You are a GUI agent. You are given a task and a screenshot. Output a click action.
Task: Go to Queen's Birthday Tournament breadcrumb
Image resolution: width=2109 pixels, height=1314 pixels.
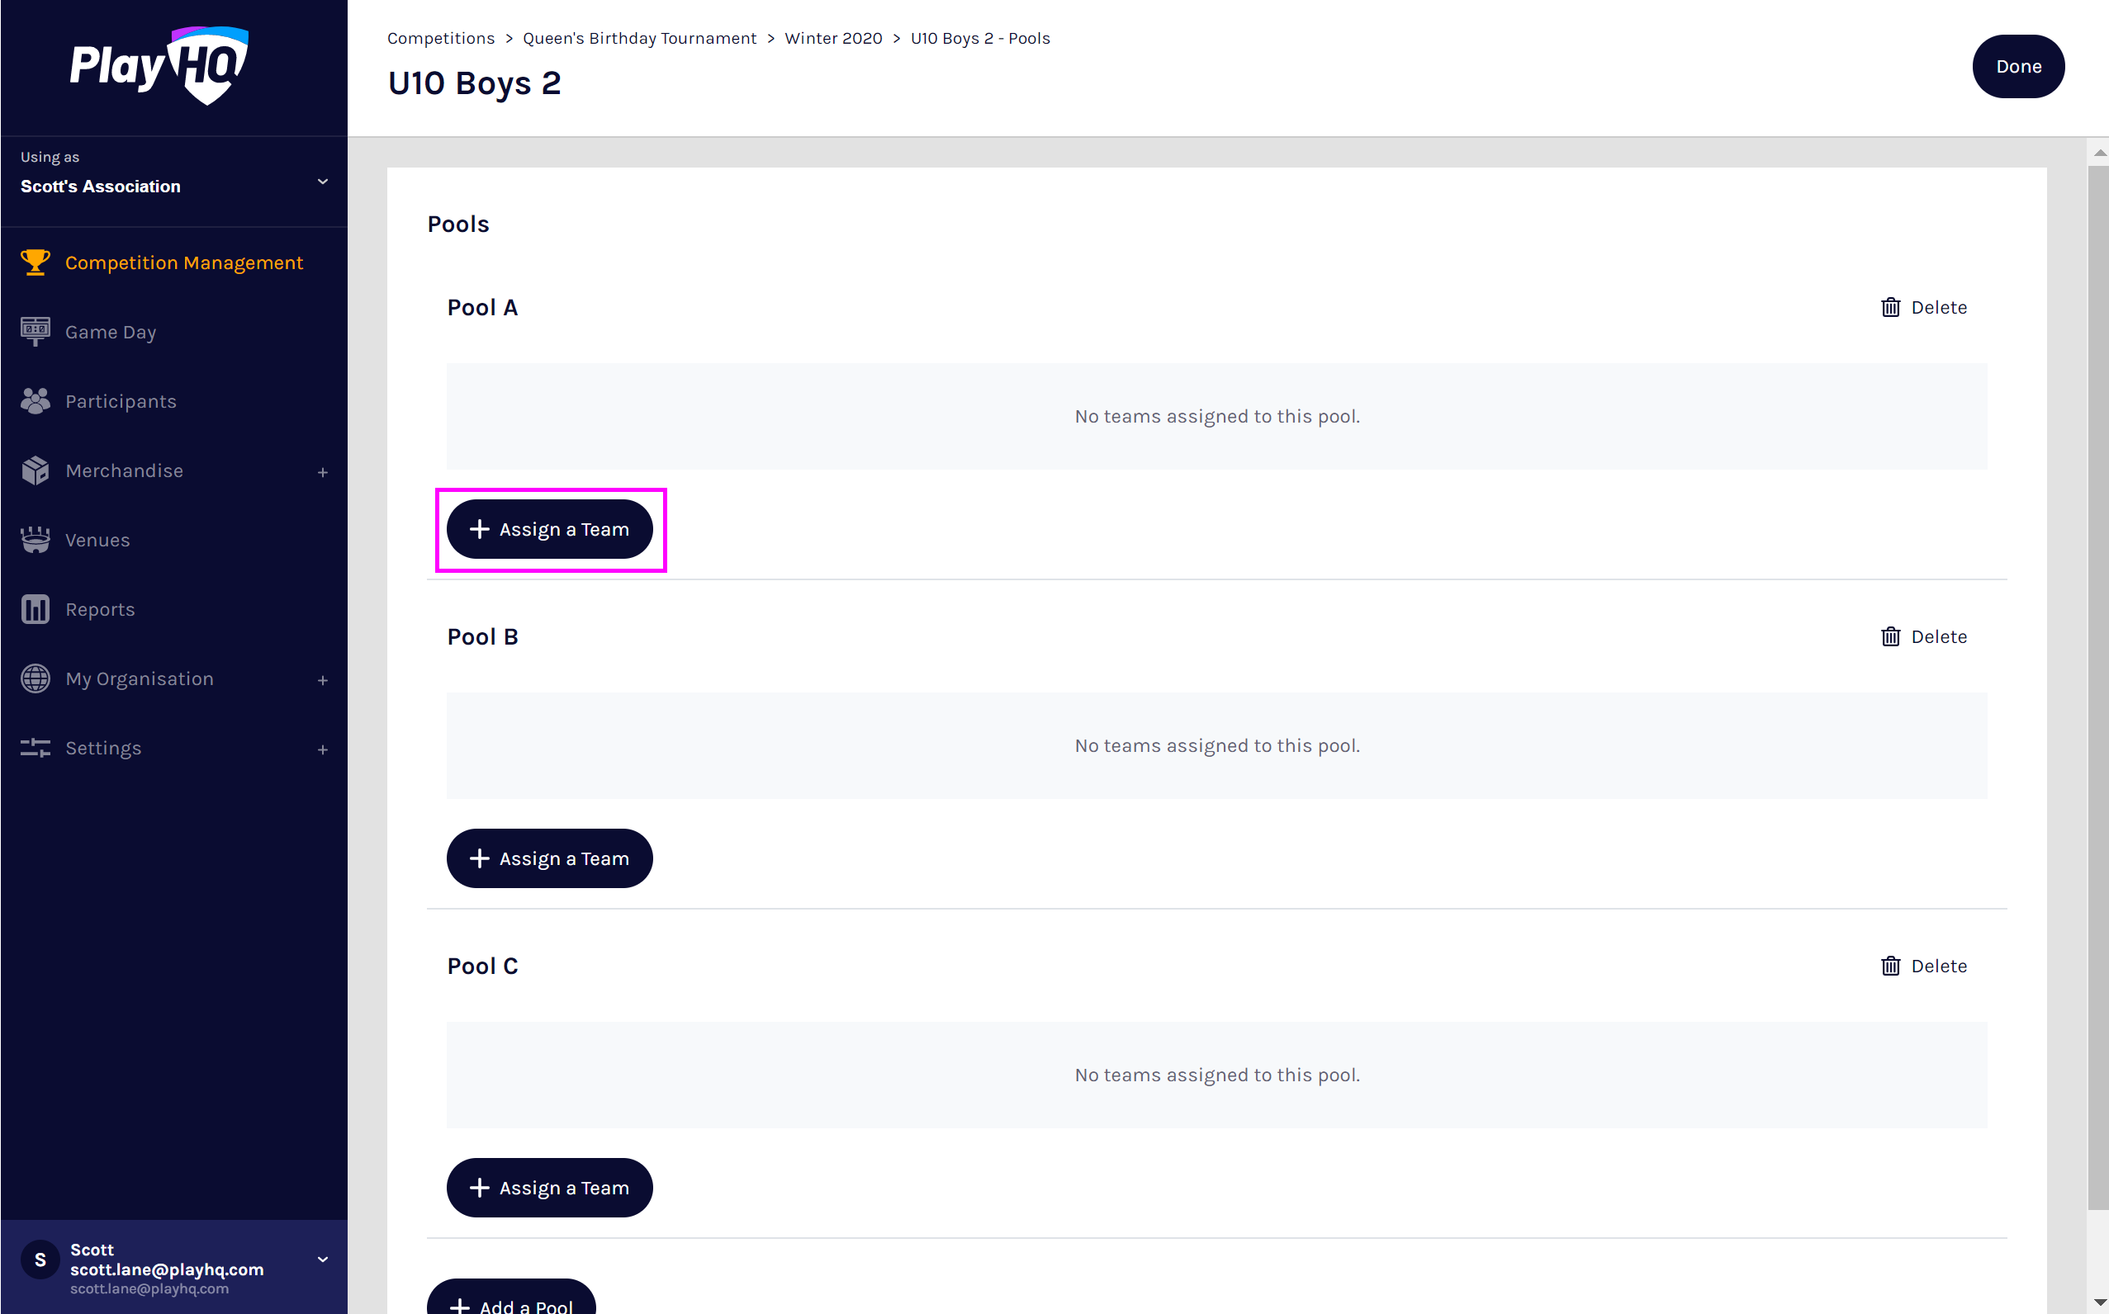coord(639,38)
